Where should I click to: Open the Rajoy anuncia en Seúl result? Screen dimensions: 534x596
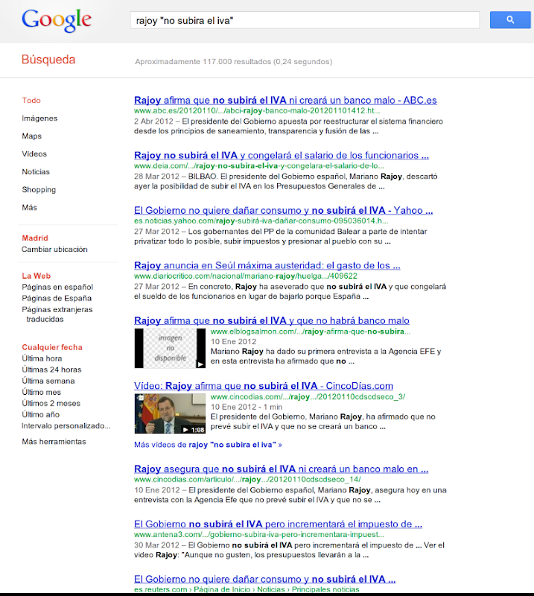click(267, 266)
